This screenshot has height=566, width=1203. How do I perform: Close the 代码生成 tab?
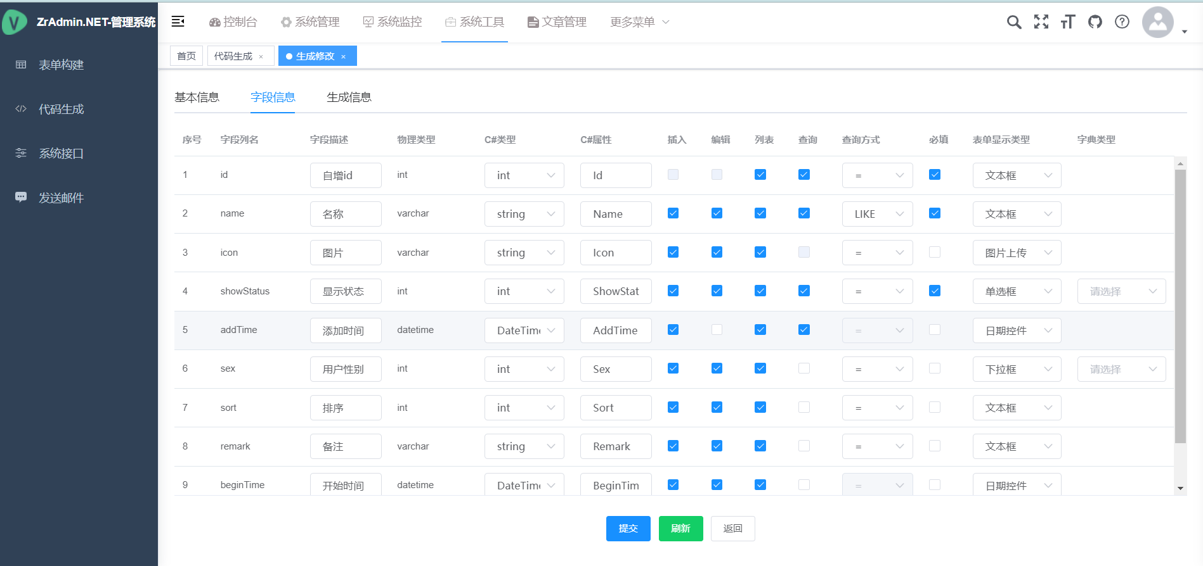click(261, 56)
